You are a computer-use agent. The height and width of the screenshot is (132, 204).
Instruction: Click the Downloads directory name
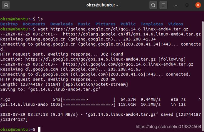point(62,24)
